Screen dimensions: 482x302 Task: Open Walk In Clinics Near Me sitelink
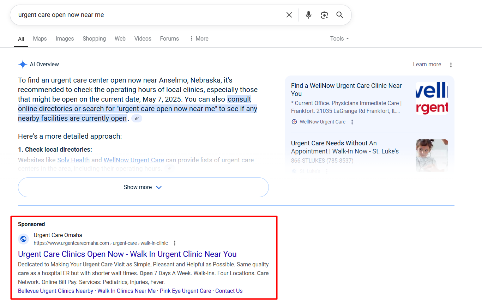point(126,291)
